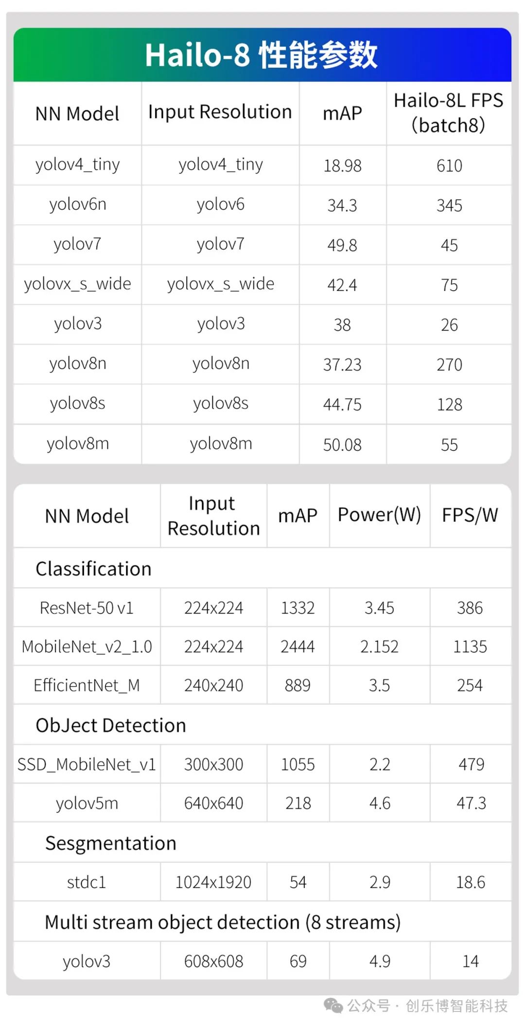Screen dimensions: 525x1027
Task: Select the NN Model header in top table
Action: tap(77, 114)
